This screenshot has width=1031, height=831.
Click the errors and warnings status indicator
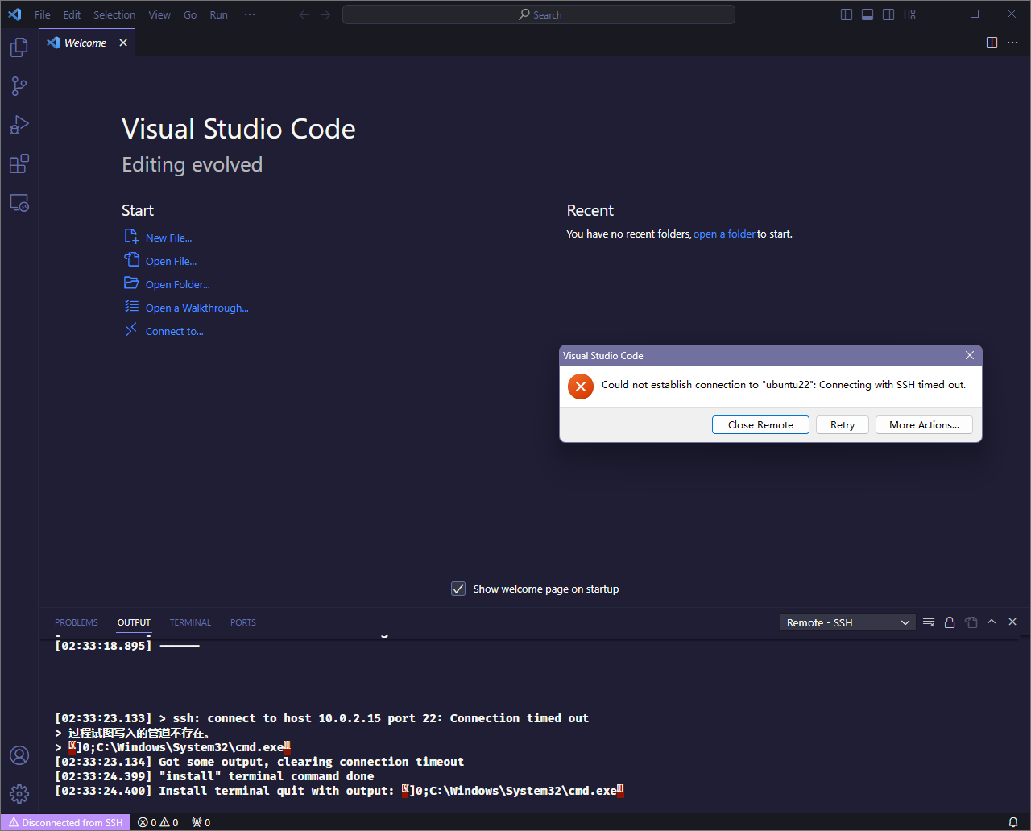[x=158, y=822]
